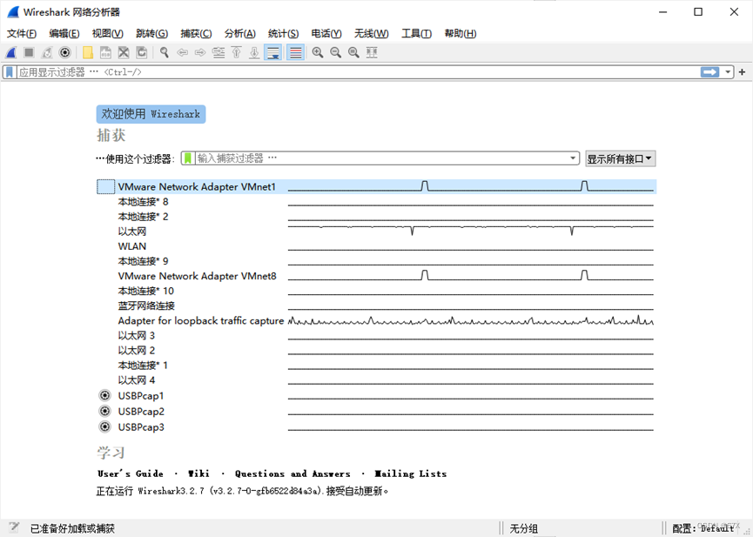The height and width of the screenshot is (537, 753).
Task: Reset zoom to normal size icon
Action: [353, 52]
